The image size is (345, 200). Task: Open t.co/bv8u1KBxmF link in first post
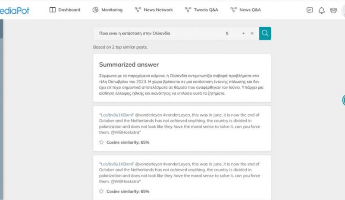[116, 115]
